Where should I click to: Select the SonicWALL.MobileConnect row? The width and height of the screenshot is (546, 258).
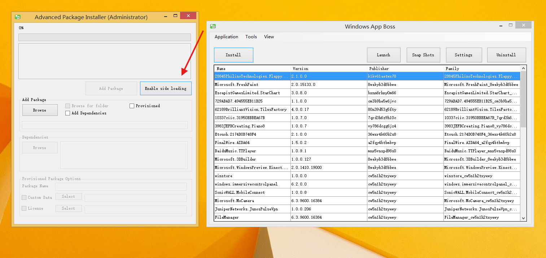click(x=367, y=192)
